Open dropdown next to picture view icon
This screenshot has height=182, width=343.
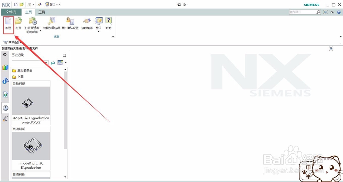[66, 63]
